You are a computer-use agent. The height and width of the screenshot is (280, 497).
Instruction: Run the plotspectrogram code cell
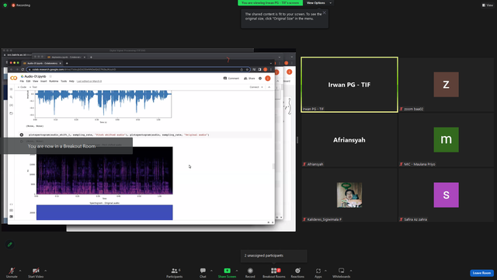click(22, 135)
